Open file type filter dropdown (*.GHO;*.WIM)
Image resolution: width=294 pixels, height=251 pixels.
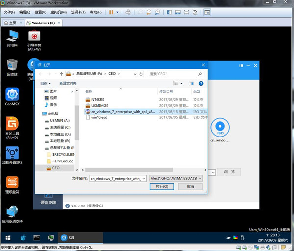click(200, 179)
